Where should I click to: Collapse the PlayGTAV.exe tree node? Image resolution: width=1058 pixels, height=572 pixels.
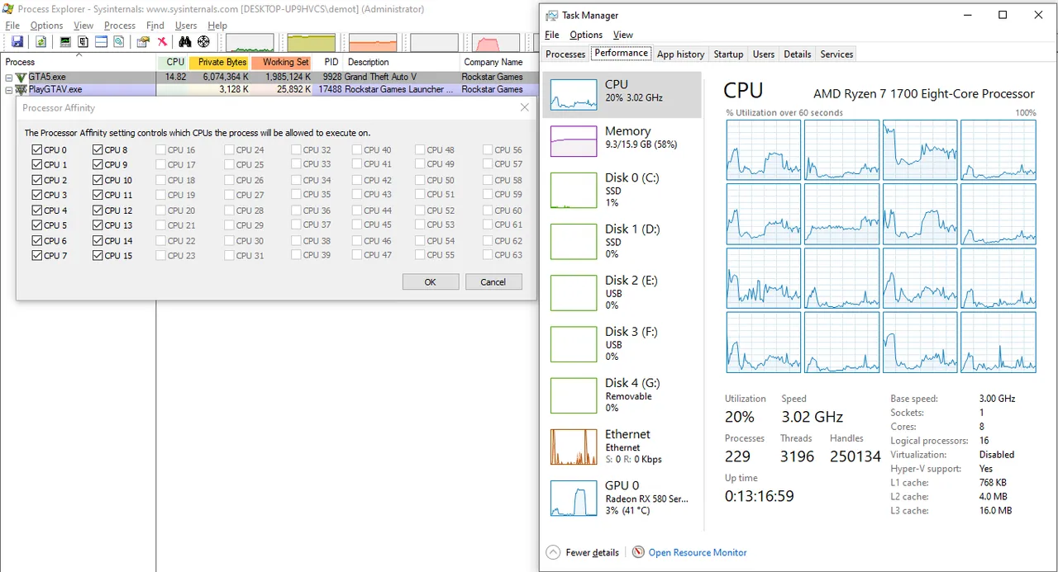9,90
